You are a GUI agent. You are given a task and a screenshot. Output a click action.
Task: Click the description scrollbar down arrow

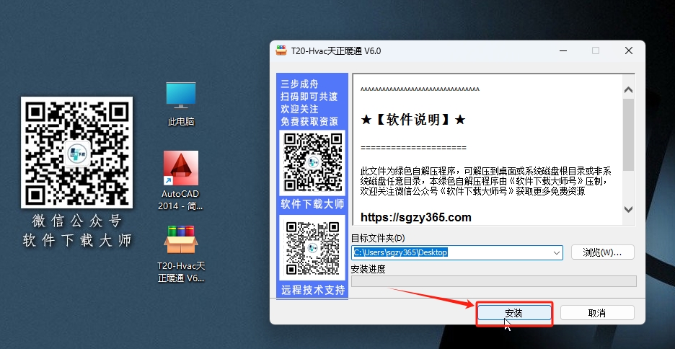point(629,210)
